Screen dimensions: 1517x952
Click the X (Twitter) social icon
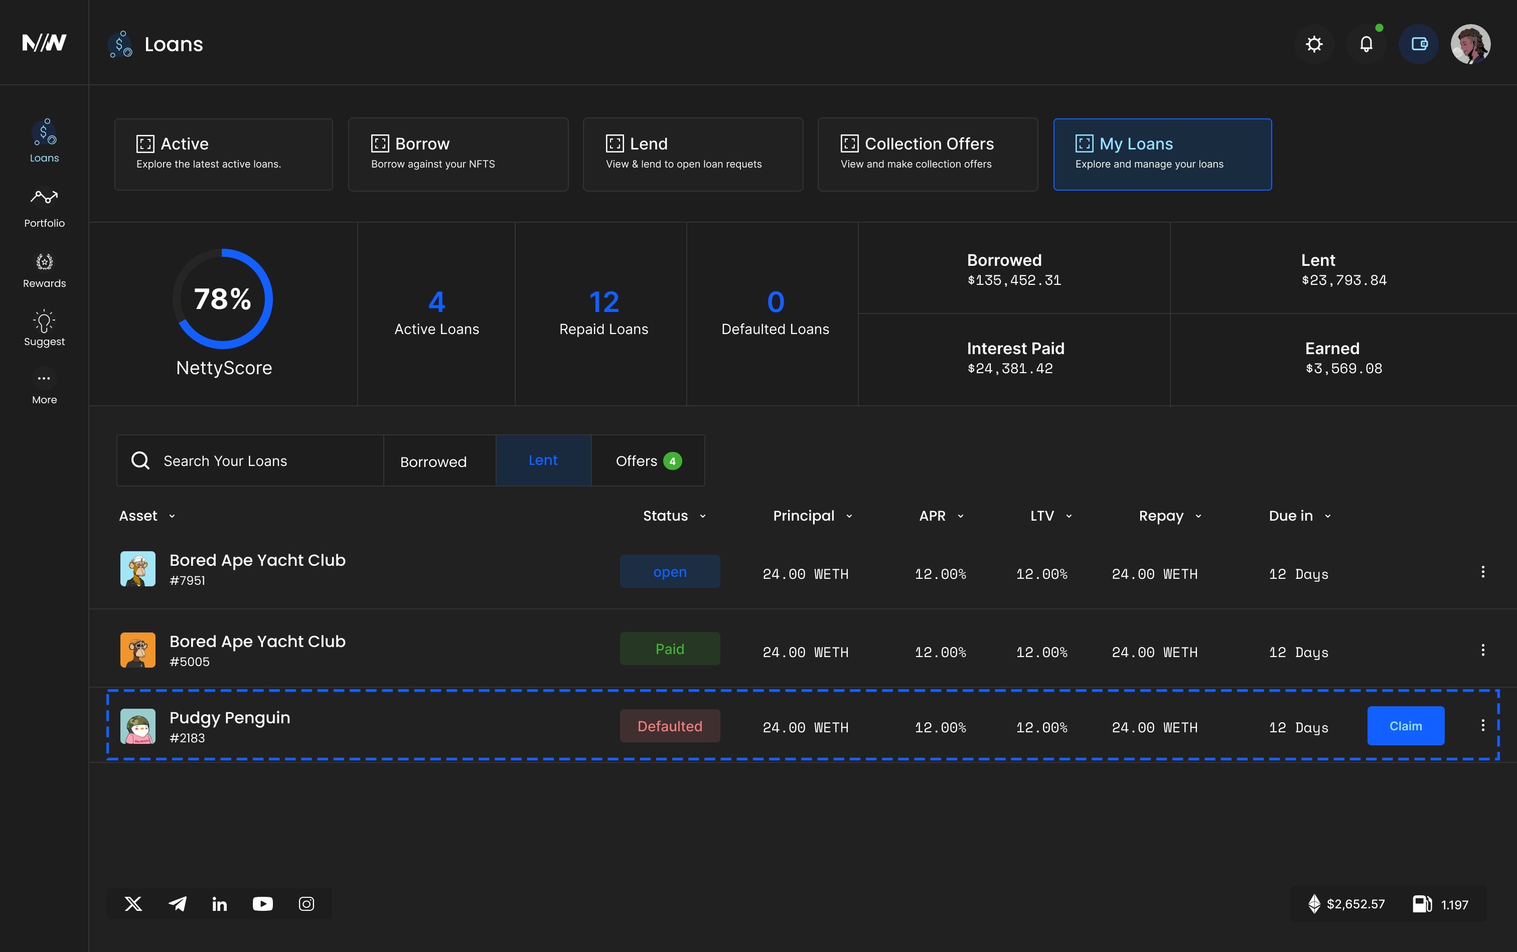(x=133, y=904)
